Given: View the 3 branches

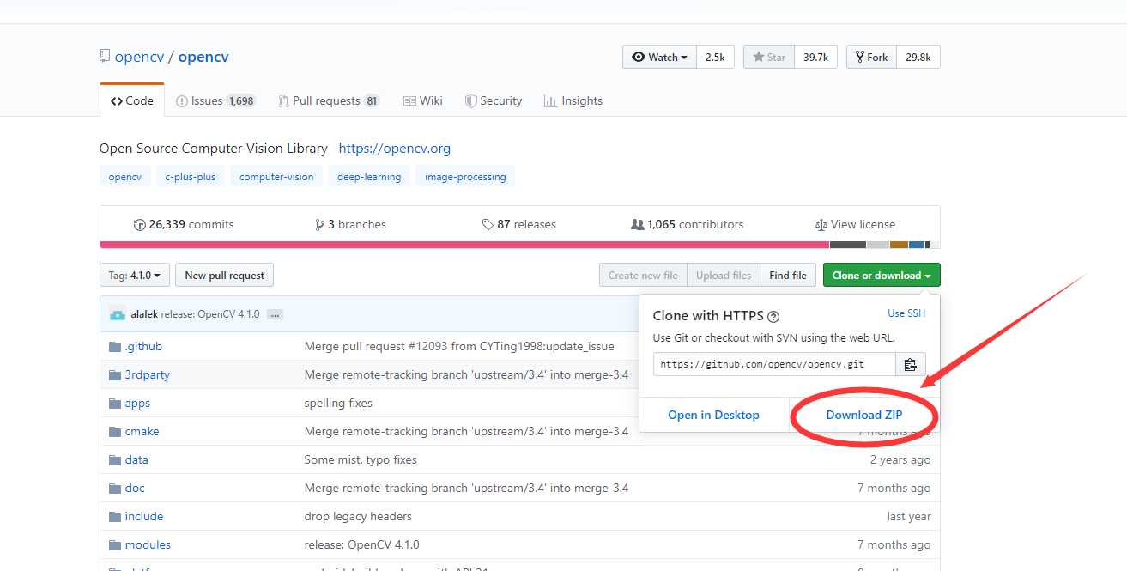Looking at the screenshot, I should click(351, 224).
